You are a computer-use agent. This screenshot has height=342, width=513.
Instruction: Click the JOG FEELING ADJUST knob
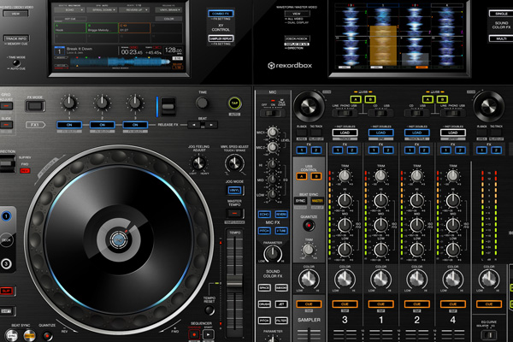pyautogui.click(x=198, y=162)
